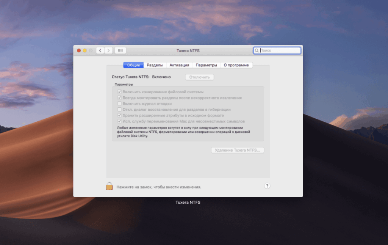388x245 pixels.
Task: Click the Удаление Tuxera NTFS button
Action: coord(237,150)
